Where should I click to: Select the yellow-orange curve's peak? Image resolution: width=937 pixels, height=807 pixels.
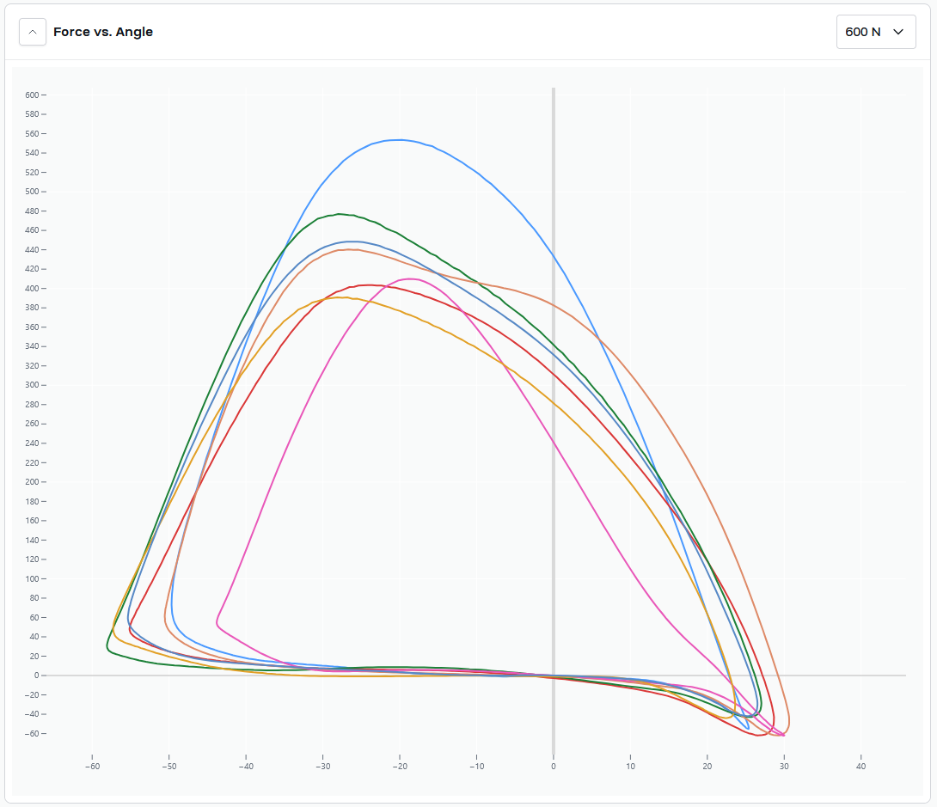click(343, 297)
